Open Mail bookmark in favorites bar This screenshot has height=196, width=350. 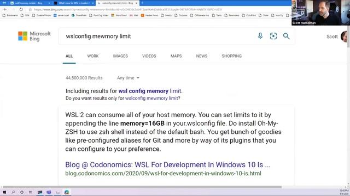pyautogui.click(x=134, y=15)
